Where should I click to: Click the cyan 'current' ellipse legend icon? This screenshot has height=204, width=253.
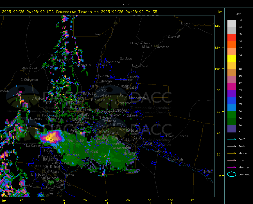(x=232, y=174)
